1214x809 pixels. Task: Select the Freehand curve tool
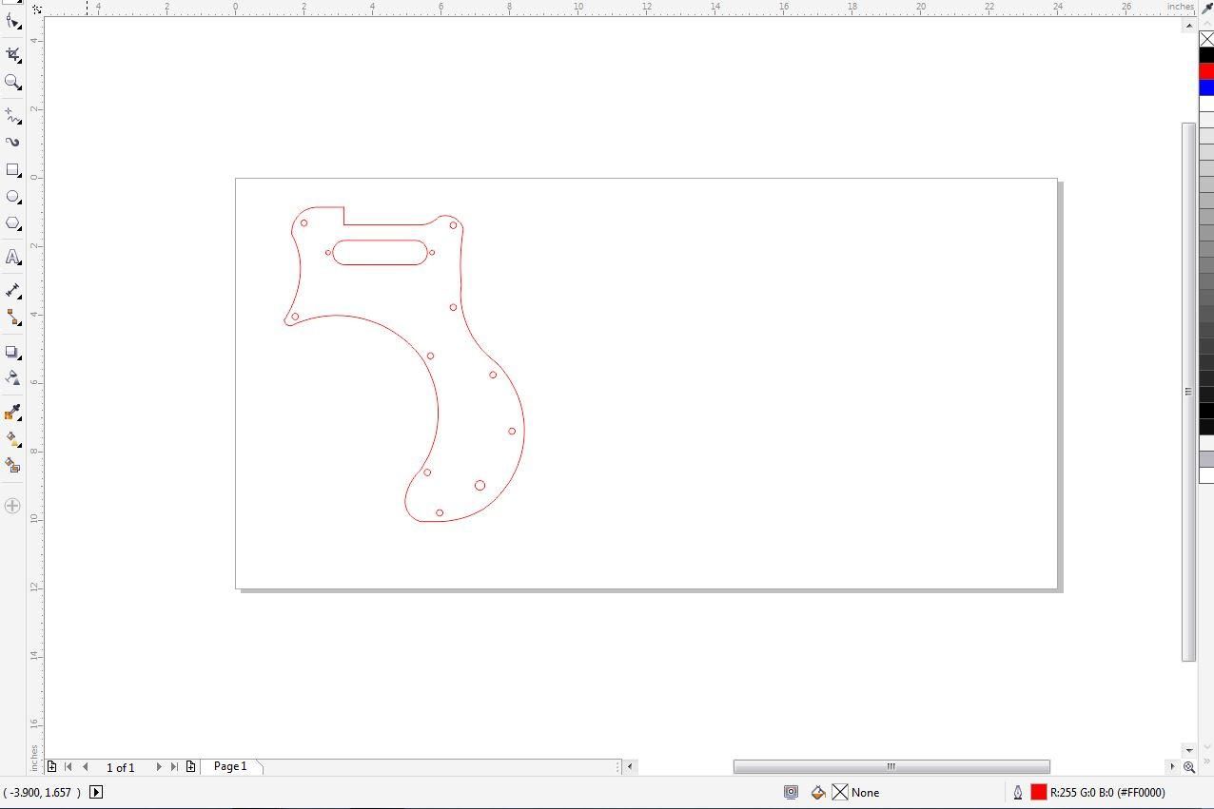click(12, 116)
